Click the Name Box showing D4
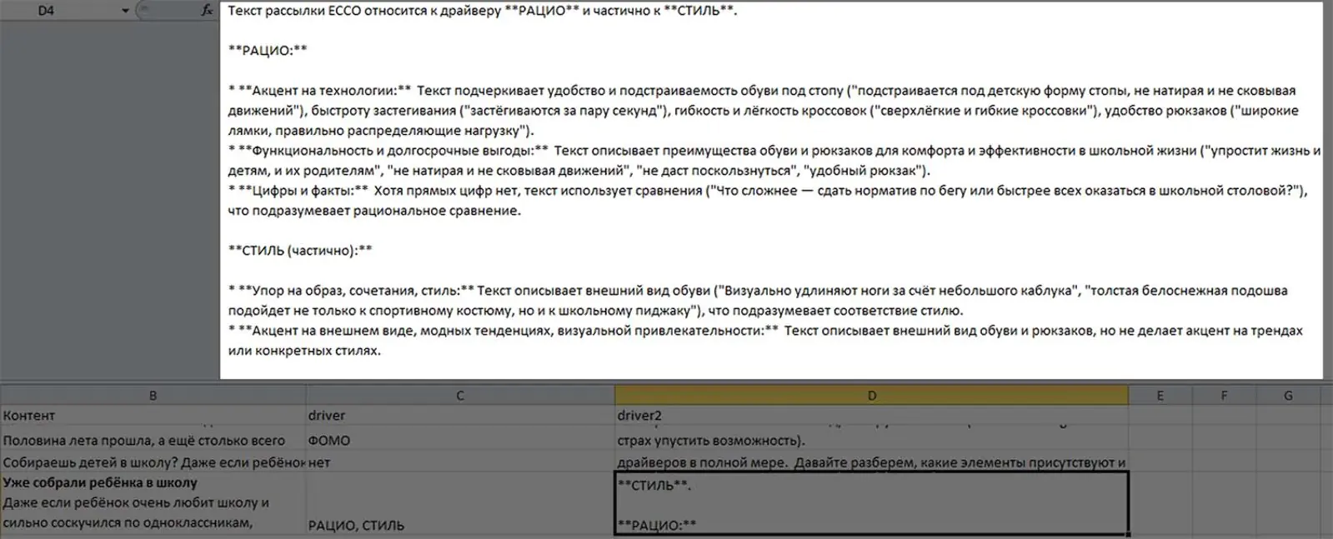This screenshot has height=539, width=1333. (58, 11)
